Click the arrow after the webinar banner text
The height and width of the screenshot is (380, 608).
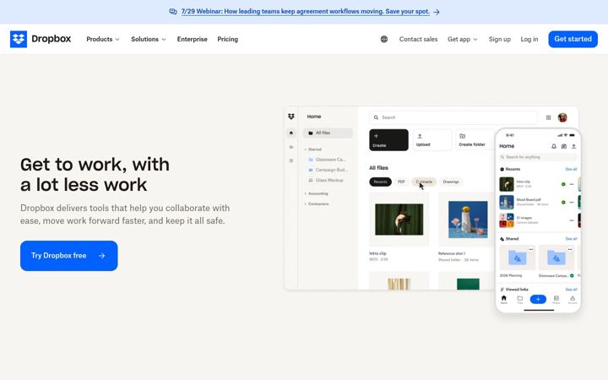tap(437, 12)
